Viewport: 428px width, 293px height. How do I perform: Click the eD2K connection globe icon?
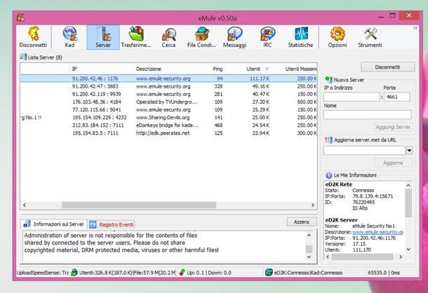point(269,272)
